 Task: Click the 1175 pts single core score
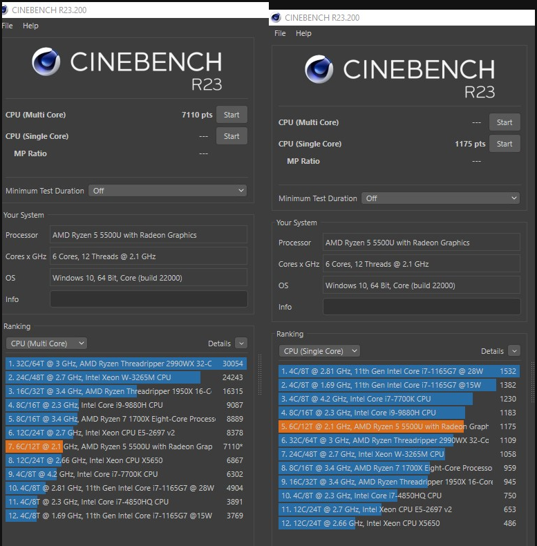click(470, 144)
